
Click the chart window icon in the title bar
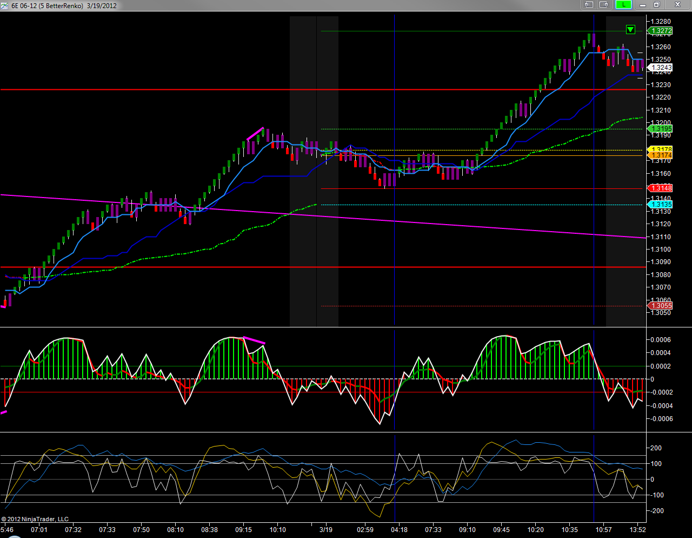[x=5, y=5]
